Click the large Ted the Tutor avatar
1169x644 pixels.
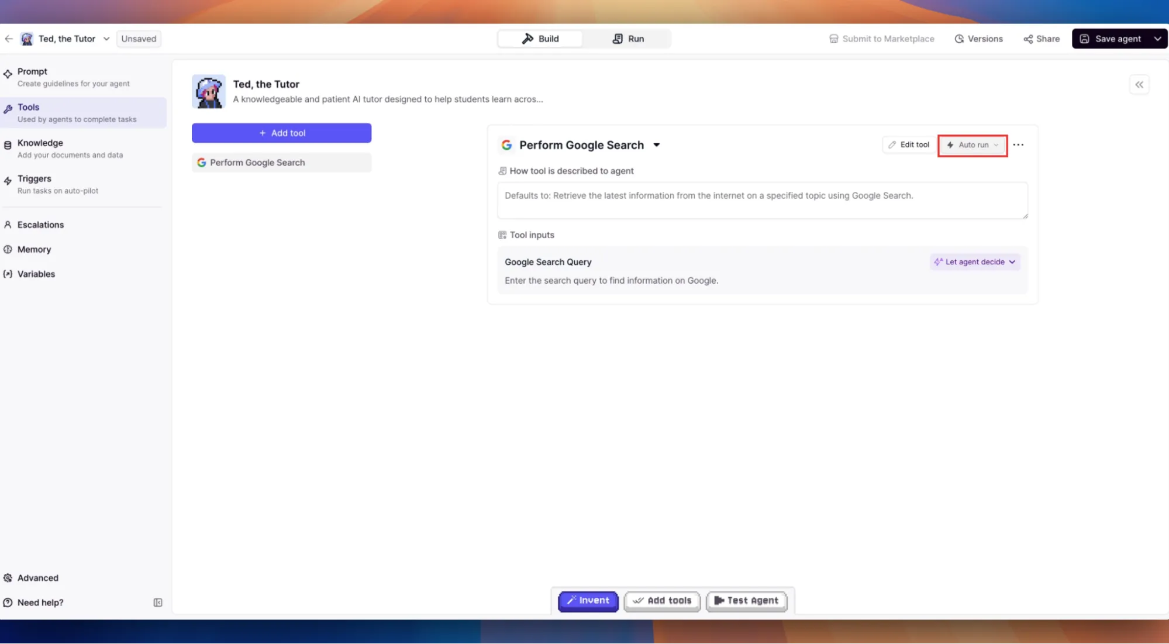click(209, 91)
